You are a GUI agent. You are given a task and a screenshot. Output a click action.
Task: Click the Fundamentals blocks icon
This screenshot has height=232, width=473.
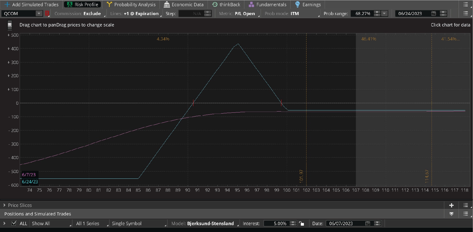pyautogui.click(x=251, y=5)
